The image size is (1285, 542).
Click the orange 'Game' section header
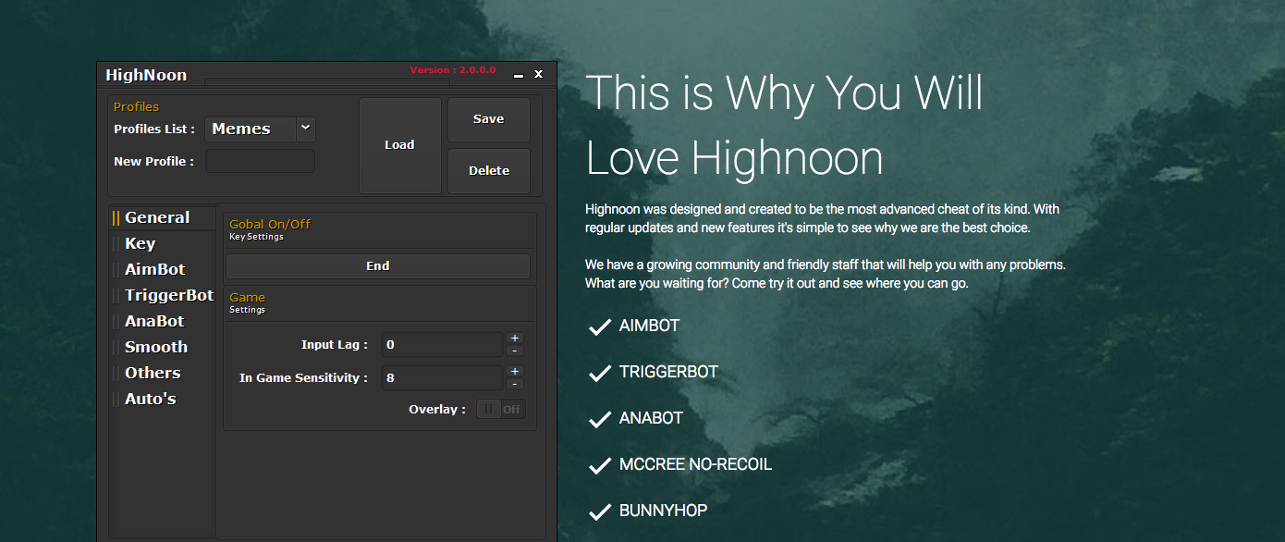click(x=247, y=298)
